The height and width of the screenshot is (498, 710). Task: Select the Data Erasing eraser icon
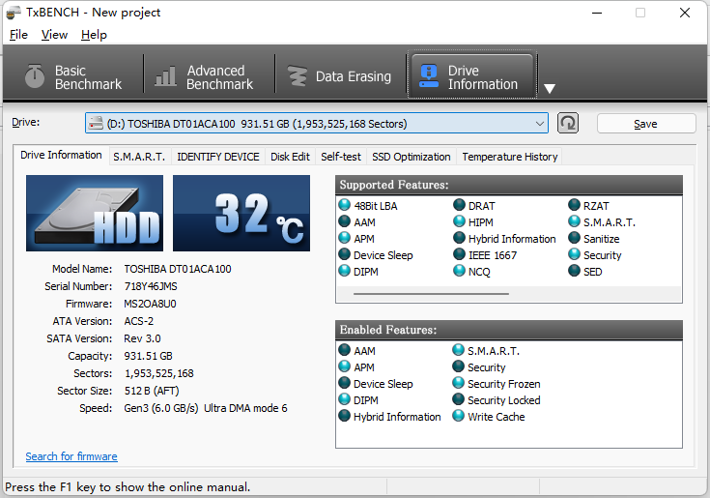[298, 77]
